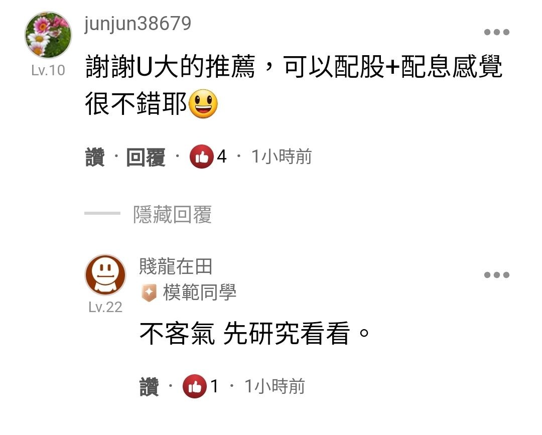Click the Lv.10 level label
542x435 pixels.
(x=48, y=70)
